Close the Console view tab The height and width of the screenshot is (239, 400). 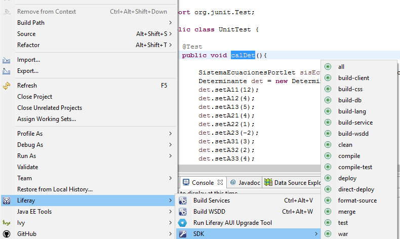[x=220, y=182]
